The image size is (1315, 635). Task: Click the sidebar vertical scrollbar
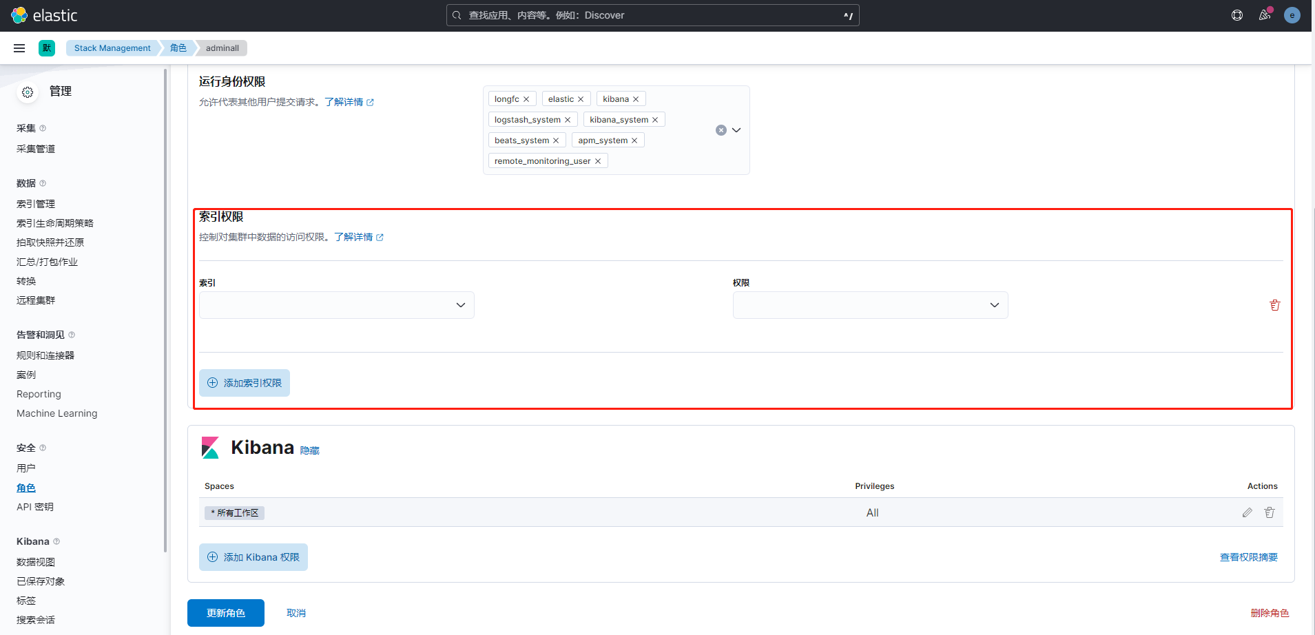click(x=165, y=310)
